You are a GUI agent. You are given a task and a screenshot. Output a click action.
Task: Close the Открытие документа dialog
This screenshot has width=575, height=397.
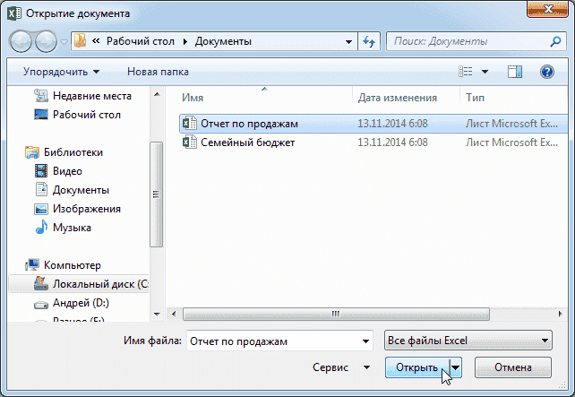(547, 9)
